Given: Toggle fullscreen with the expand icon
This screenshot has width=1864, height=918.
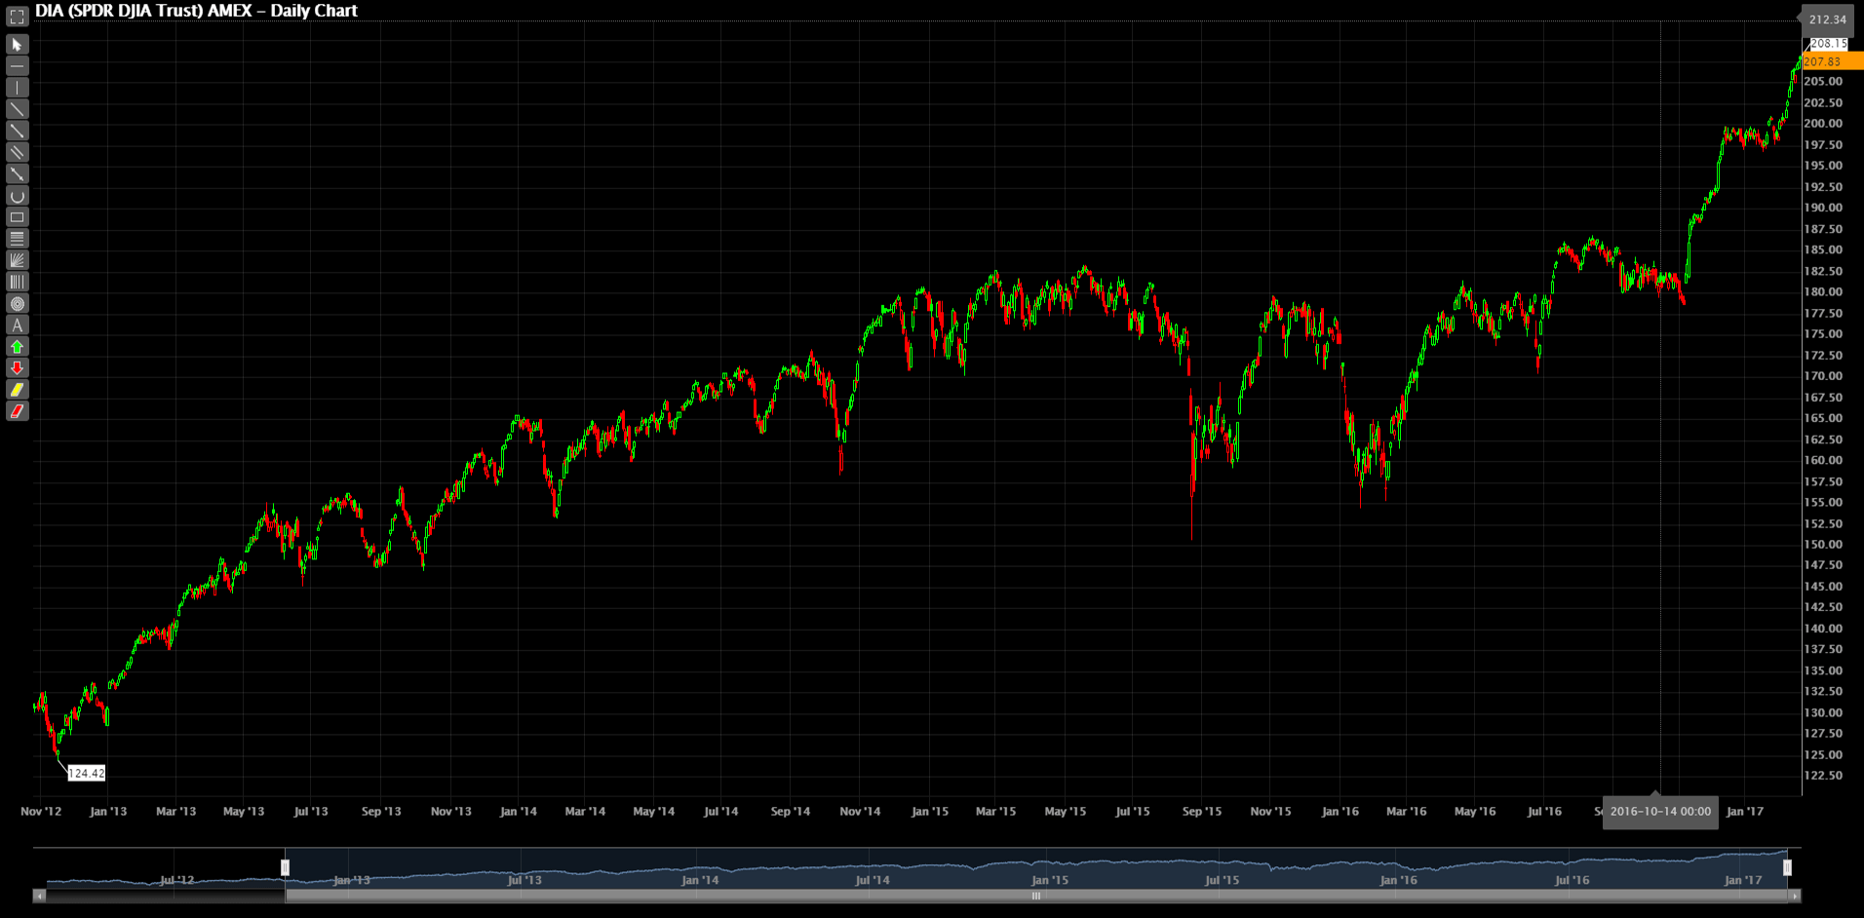Looking at the screenshot, I should click(17, 17).
